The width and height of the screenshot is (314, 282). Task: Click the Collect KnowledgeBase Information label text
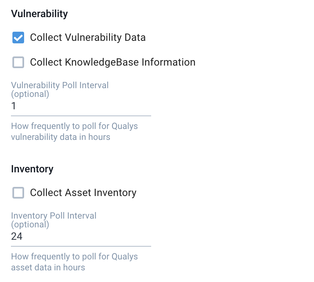(x=112, y=62)
